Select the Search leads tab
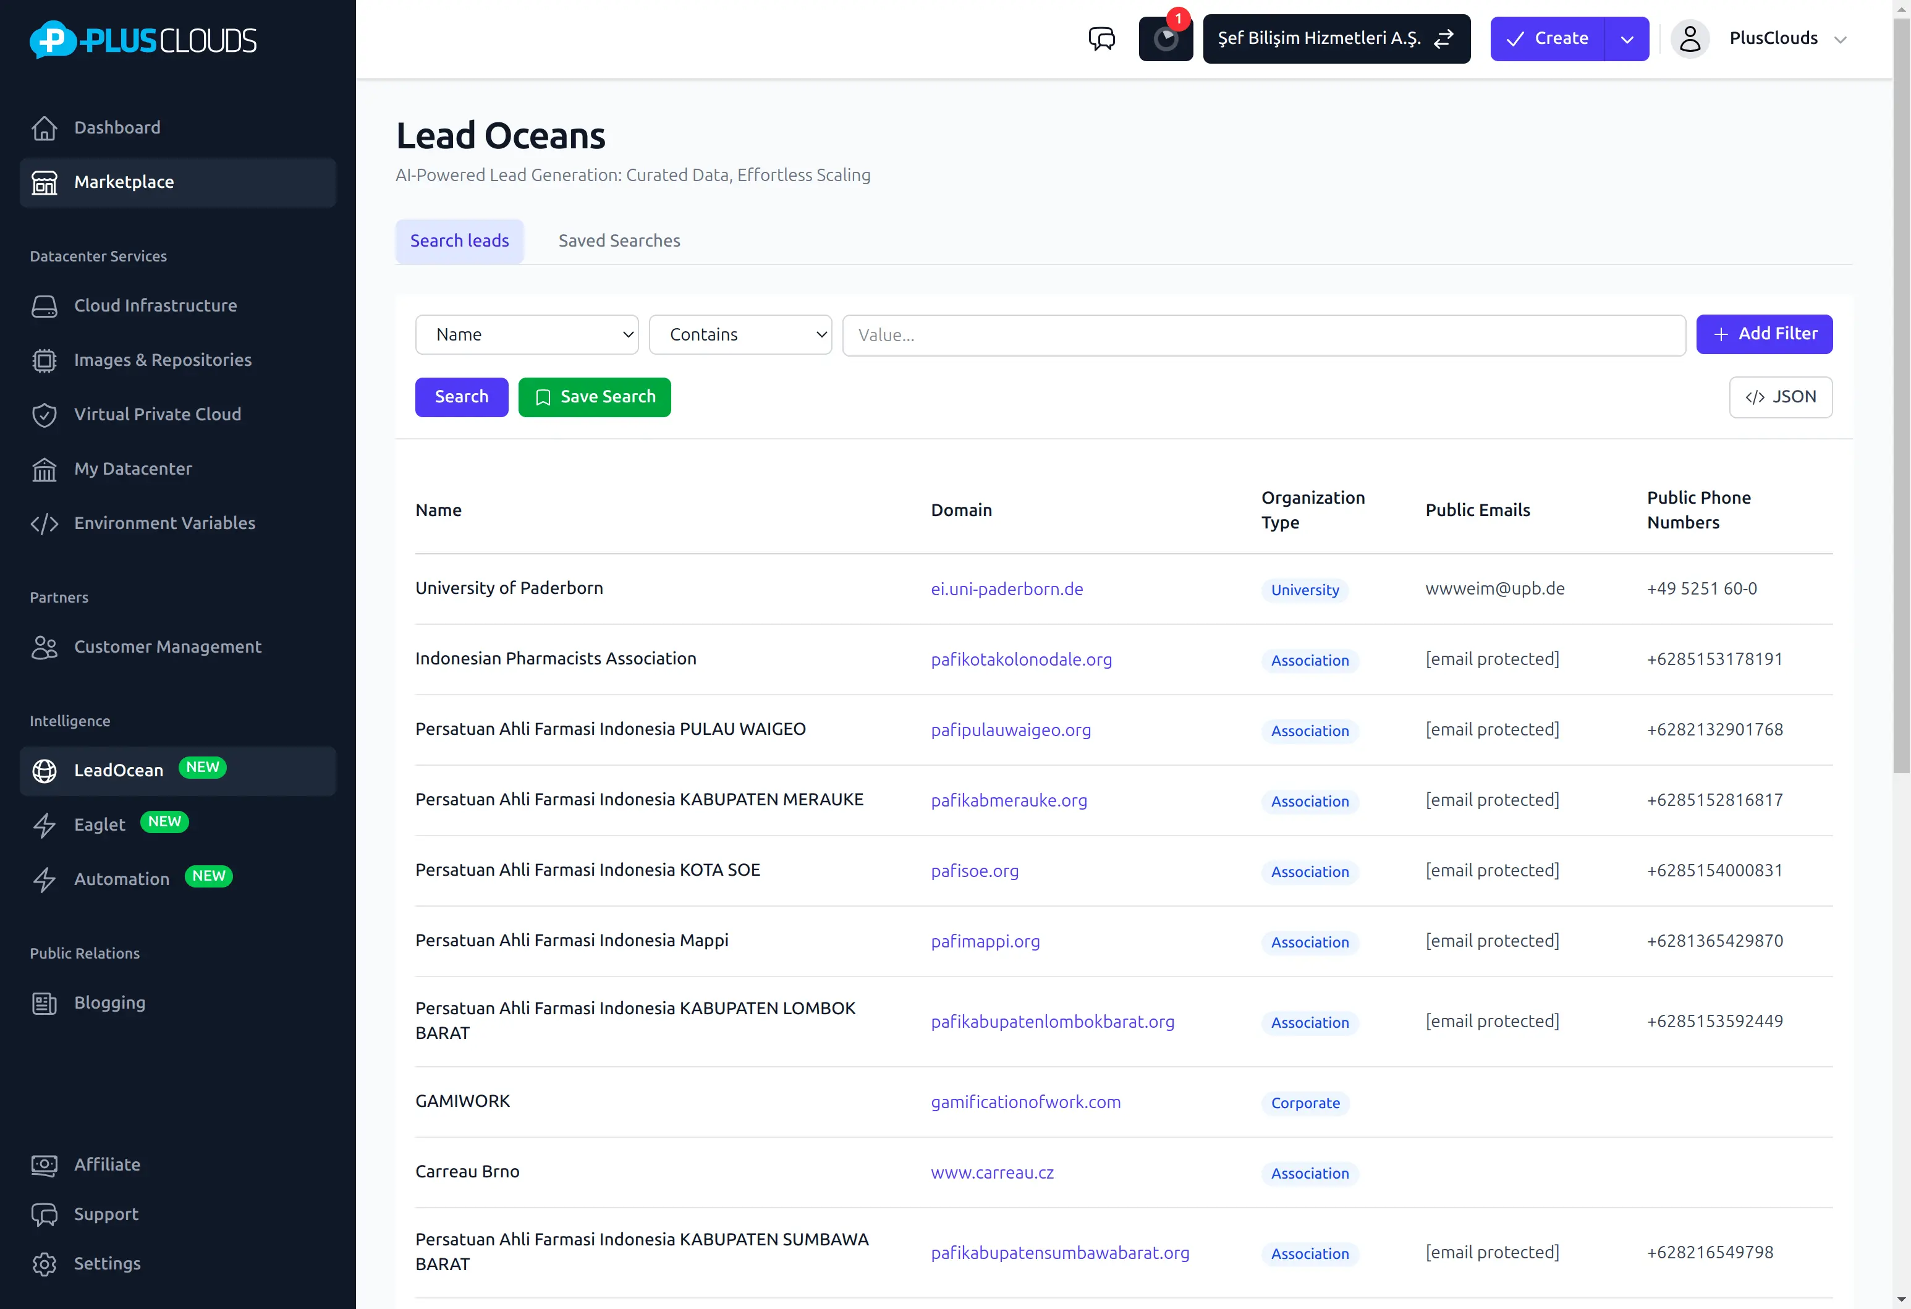 point(460,240)
